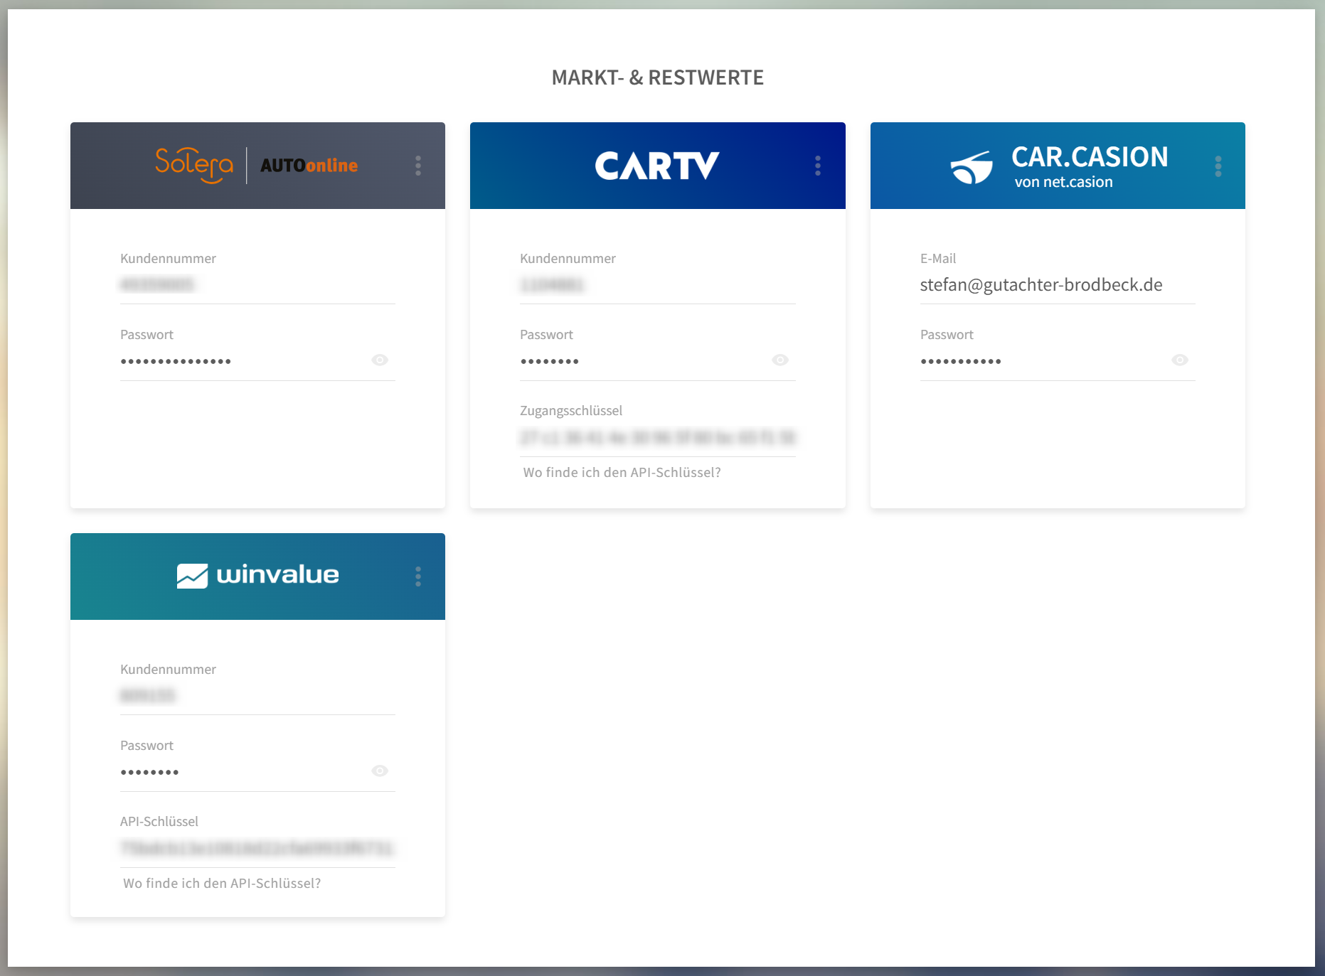Click the Solera AUTOonline logo
Viewport: 1325px width, 976px height.
point(257,166)
